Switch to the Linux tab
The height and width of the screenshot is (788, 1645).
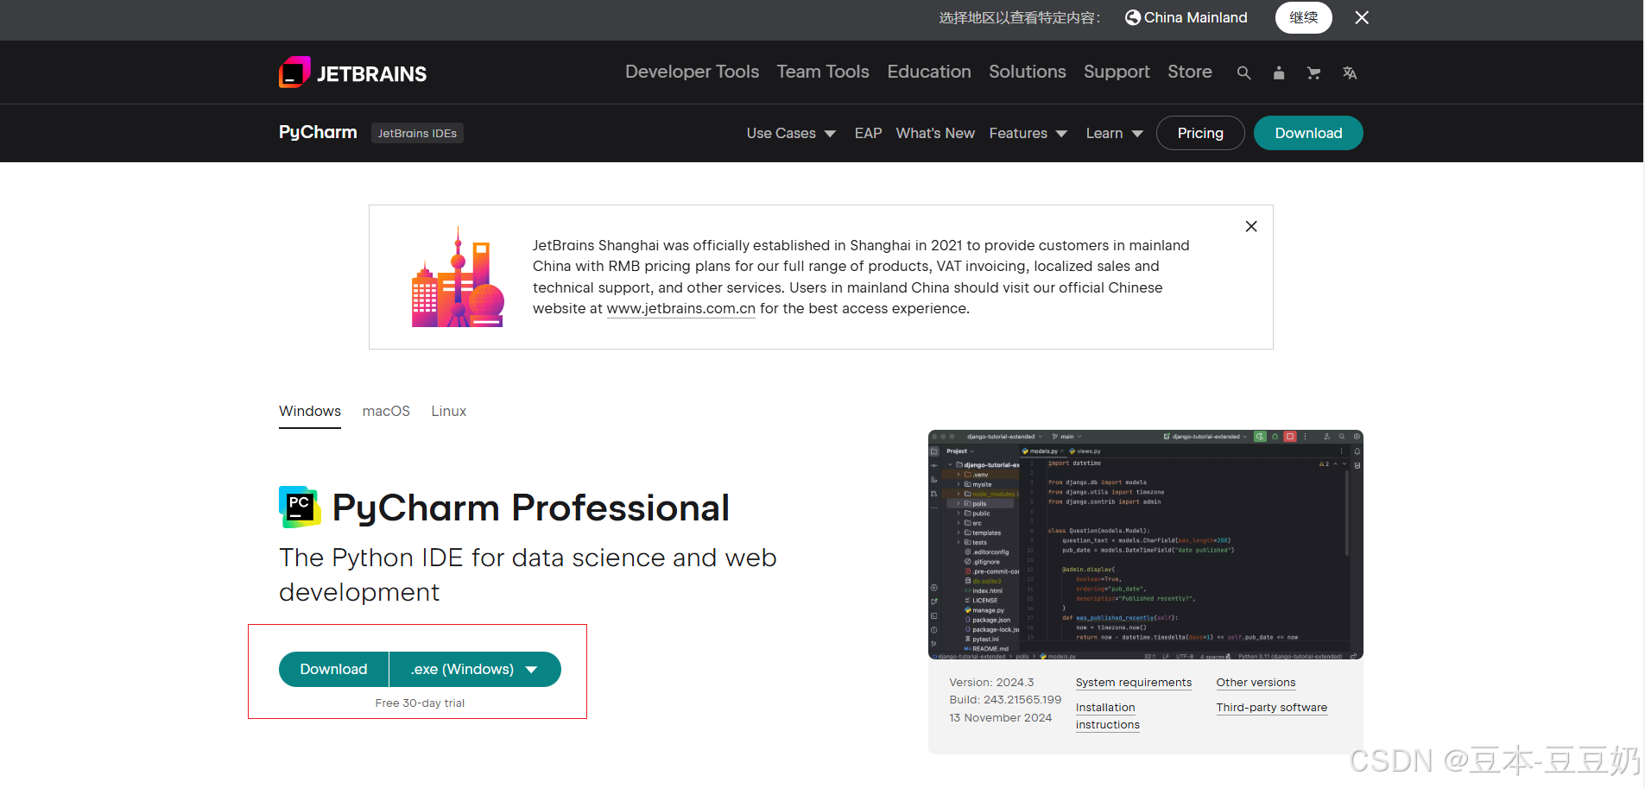point(449,412)
